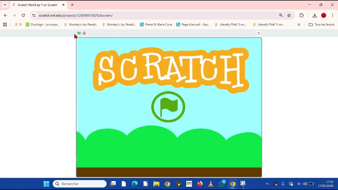The height and width of the screenshot is (190, 338).
Task: Open the Snipping Tool taskbar icon
Action: tap(243, 184)
